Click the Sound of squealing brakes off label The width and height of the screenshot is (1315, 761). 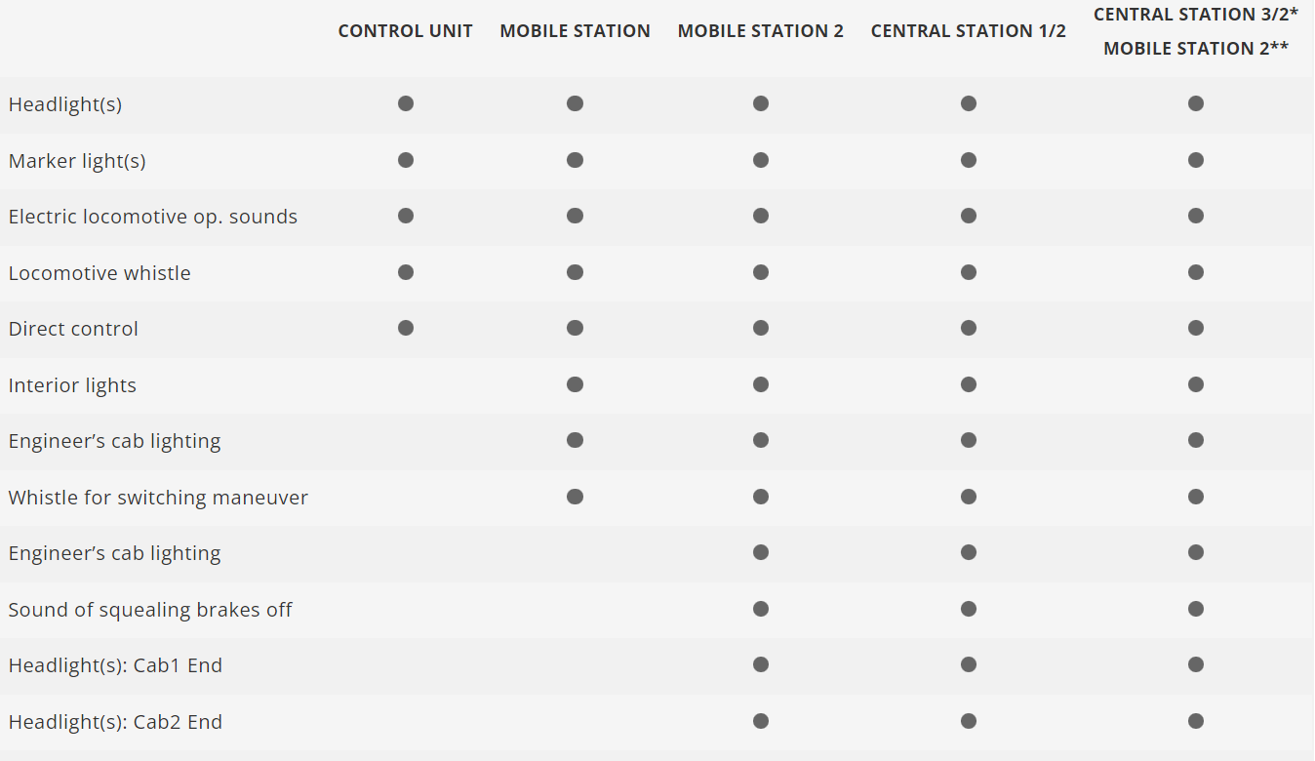coord(150,610)
